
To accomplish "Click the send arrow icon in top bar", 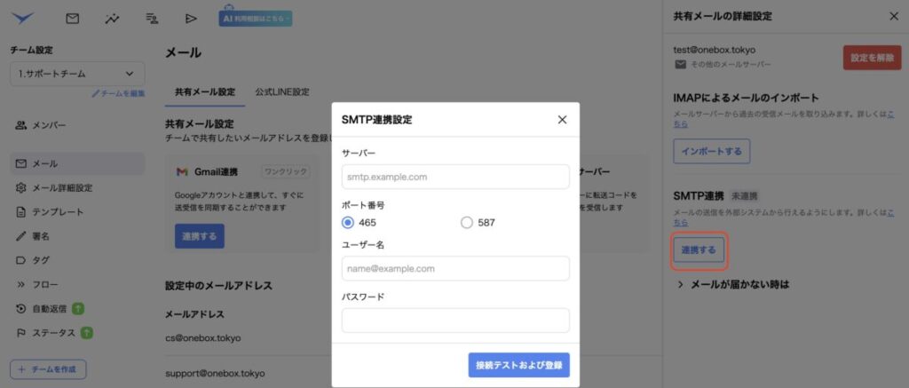I will click(191, 18).
